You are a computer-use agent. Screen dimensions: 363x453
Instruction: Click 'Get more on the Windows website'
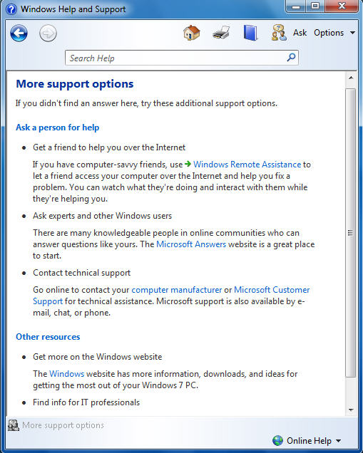(x=97, y=357)
